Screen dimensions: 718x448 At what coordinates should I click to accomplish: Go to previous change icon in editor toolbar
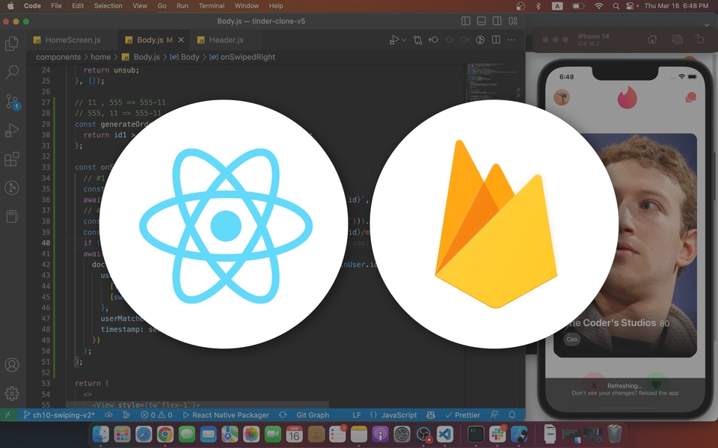[x=433, y=40]
